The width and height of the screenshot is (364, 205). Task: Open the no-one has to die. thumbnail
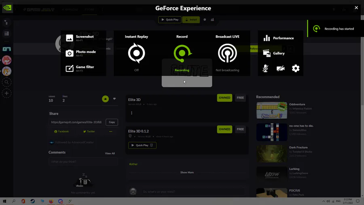[272, 132]
